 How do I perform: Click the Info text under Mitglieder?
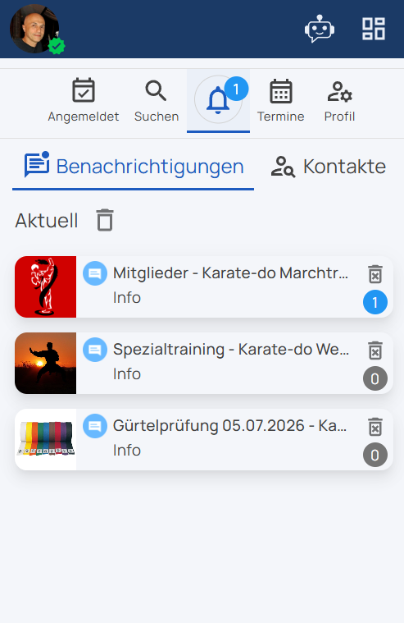click(x=127, y=298)
